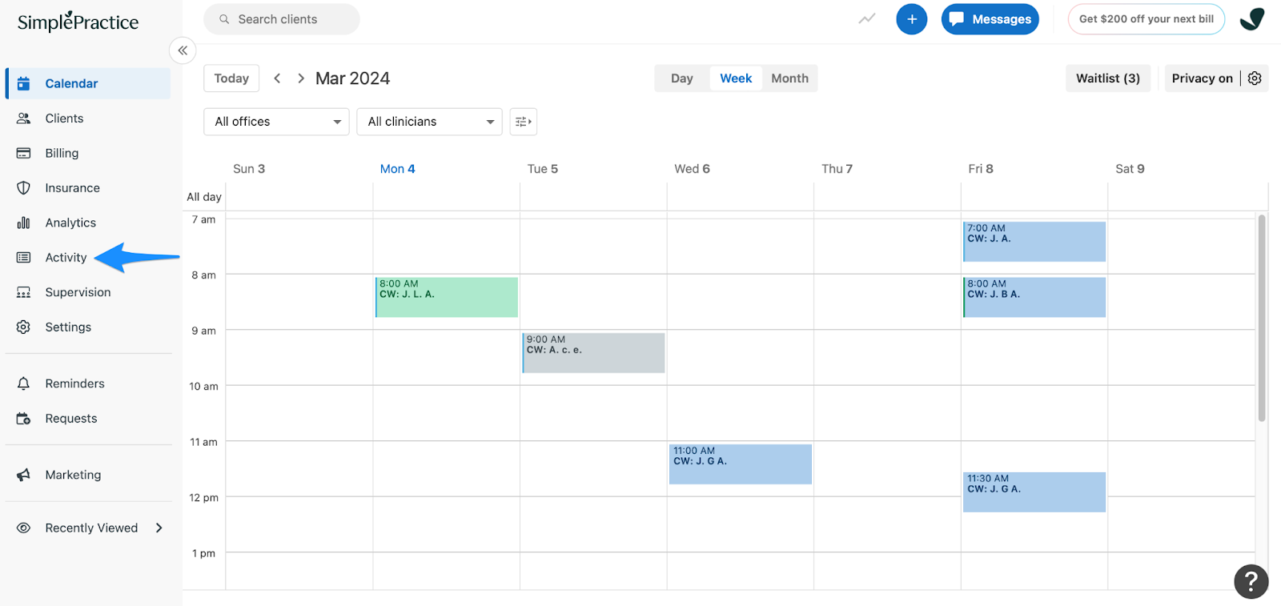The height and width of the screenshot is (606, 1281).
Task: Click the Activity list icon
Action: tap(23, 258)
